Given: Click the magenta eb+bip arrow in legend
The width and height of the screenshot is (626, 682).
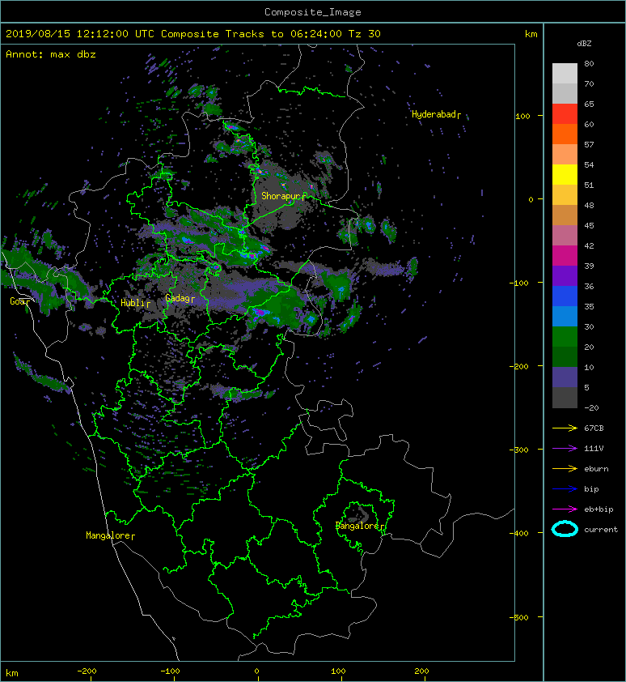Looking at the screenshot, I should 565,509.
